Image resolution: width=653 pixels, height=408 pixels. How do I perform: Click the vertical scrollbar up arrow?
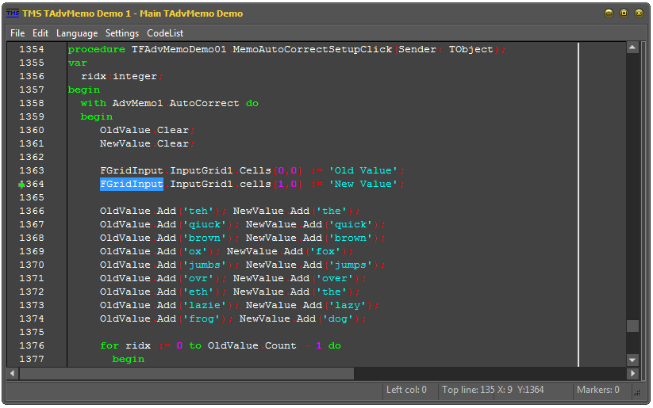(632, 48)
